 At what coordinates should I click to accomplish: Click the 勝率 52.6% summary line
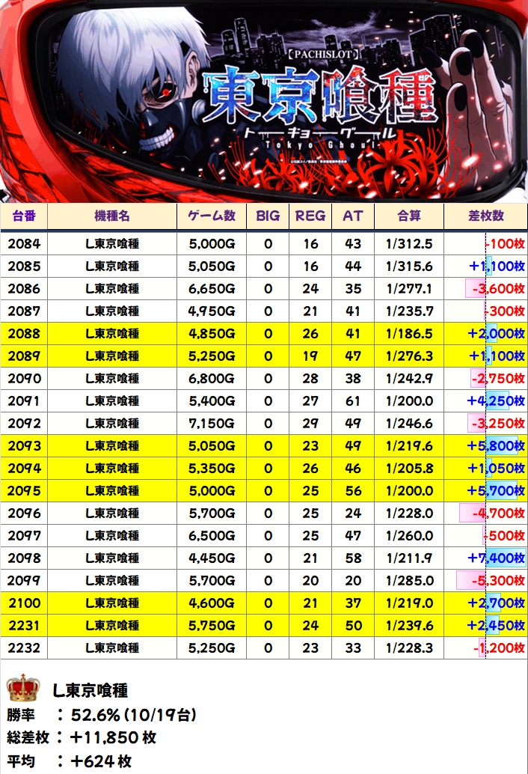101,715
